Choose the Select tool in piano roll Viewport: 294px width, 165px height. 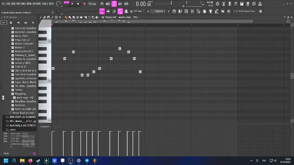click(x=89, y=17)
